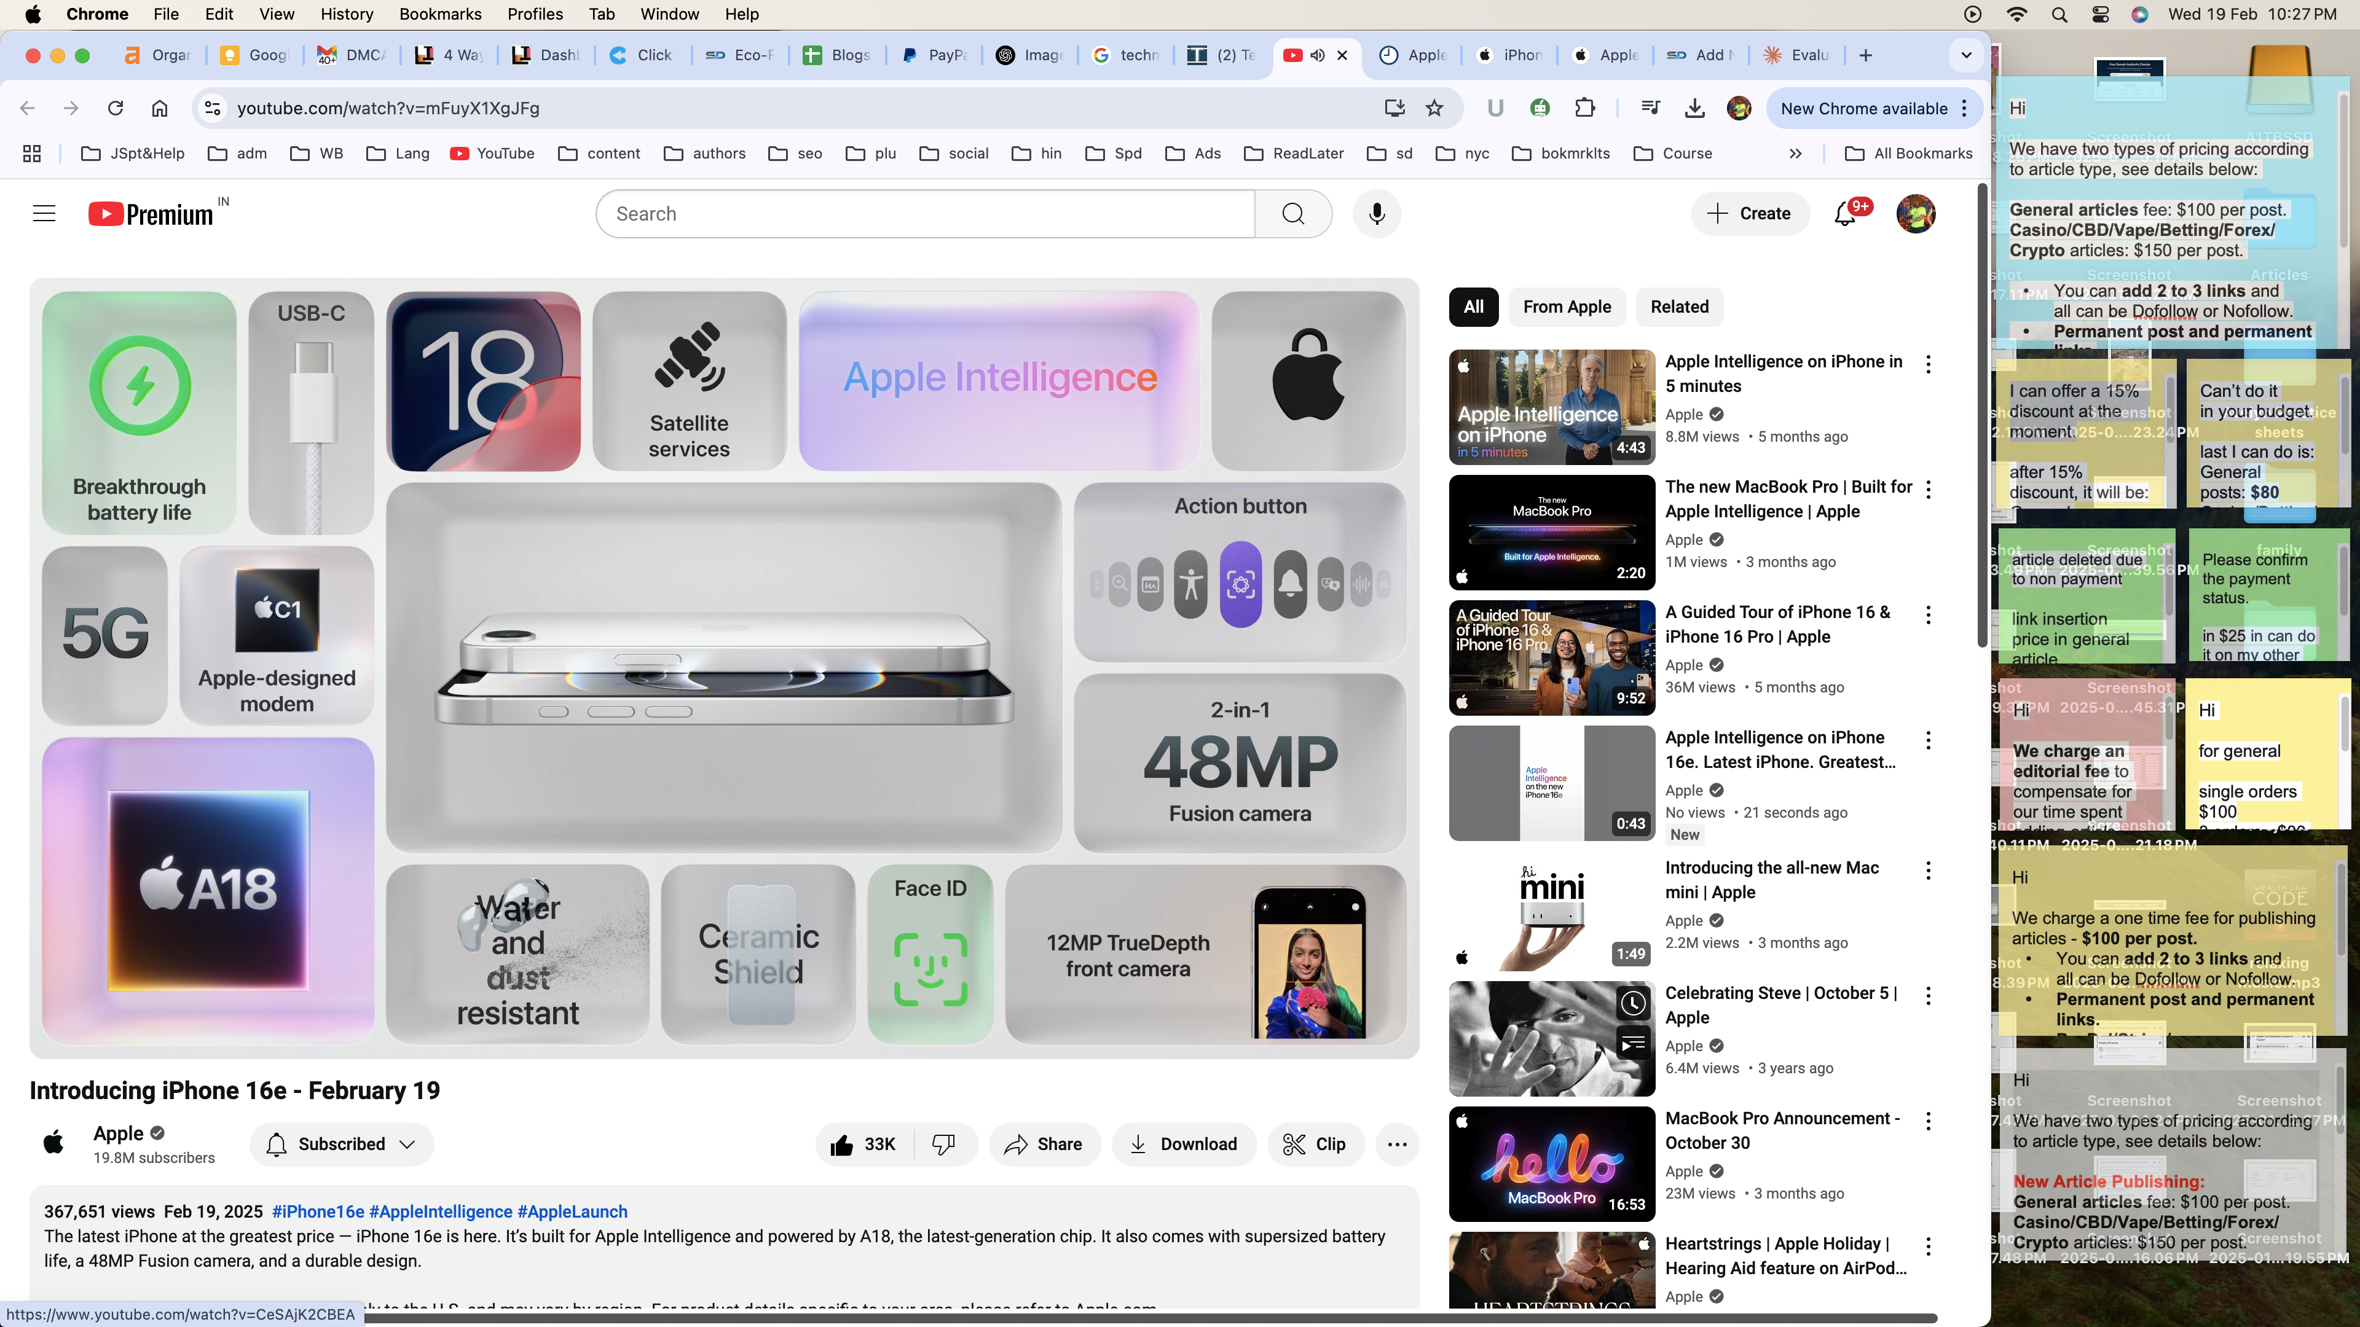
Task: Open options for Apple Intelligence in 5 minutes
Action: [x=1927, y=364]
